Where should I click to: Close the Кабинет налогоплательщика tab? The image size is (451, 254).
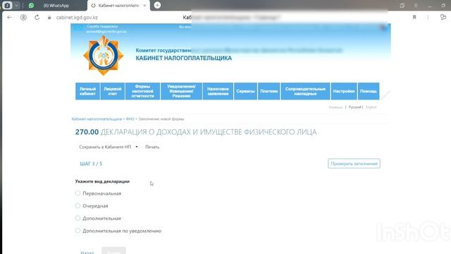144,5
